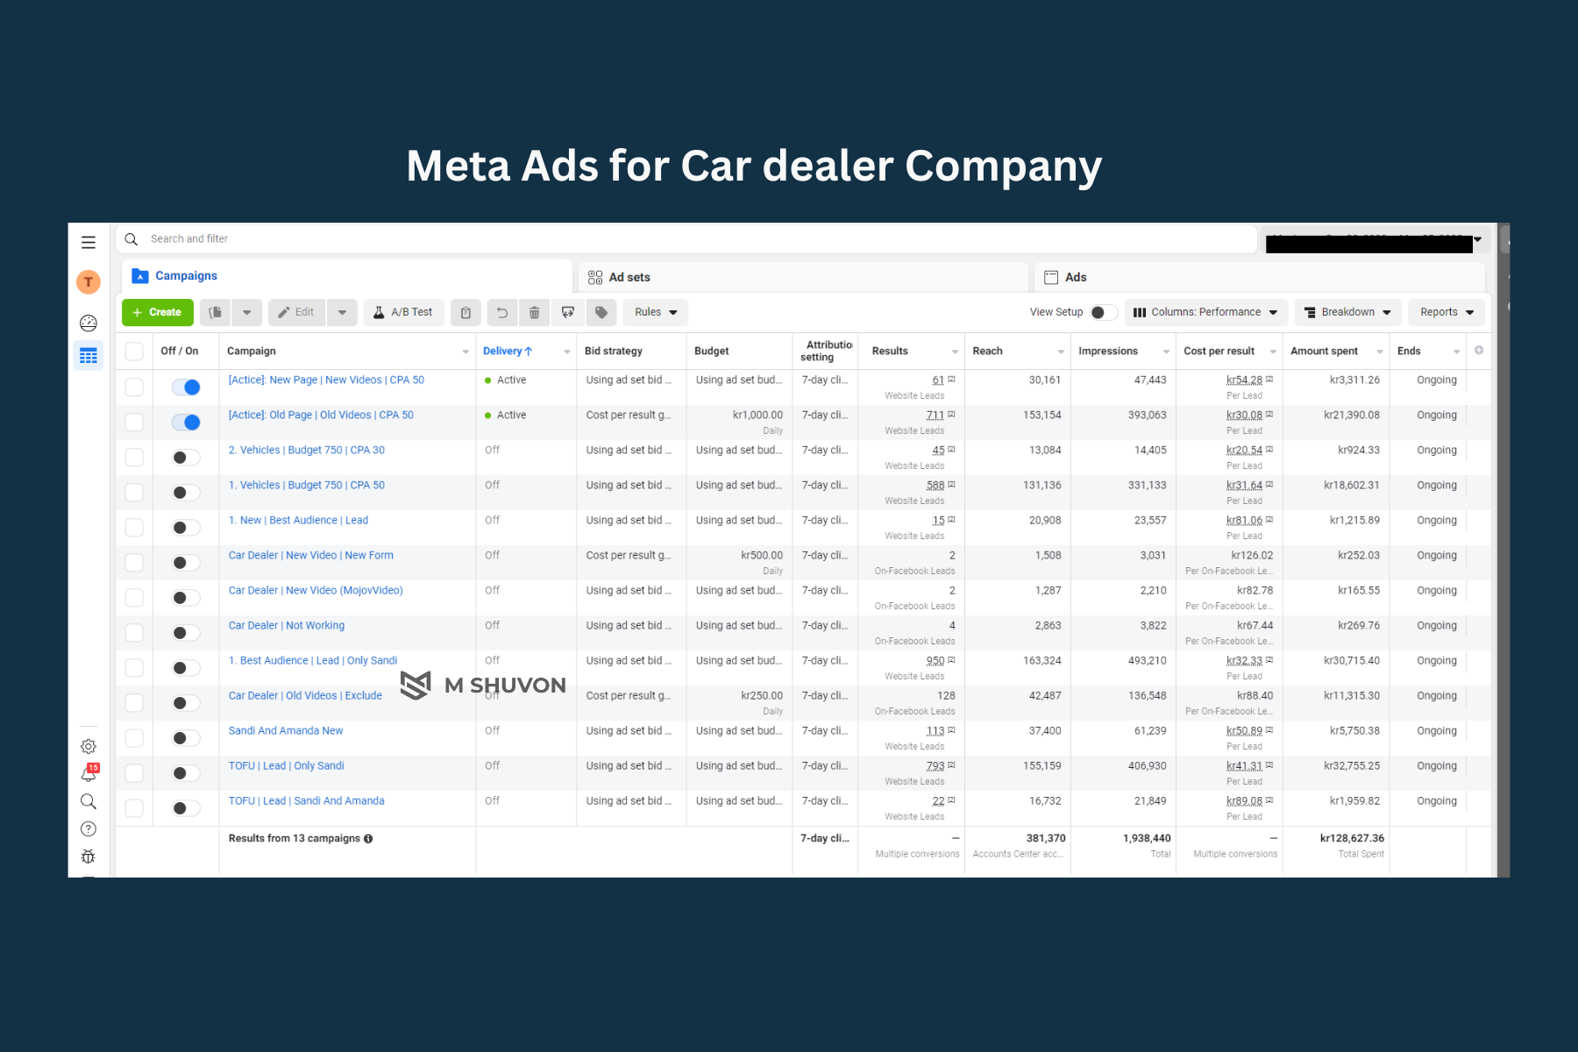Open the Reports dropdown
Screen dimensions: 1578x1052
pyautogui.click(x=1446, y=312)
